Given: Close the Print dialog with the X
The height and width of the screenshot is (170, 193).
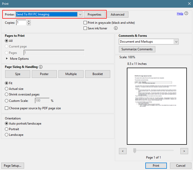Looking at the screenshot, I should (189, 4).
